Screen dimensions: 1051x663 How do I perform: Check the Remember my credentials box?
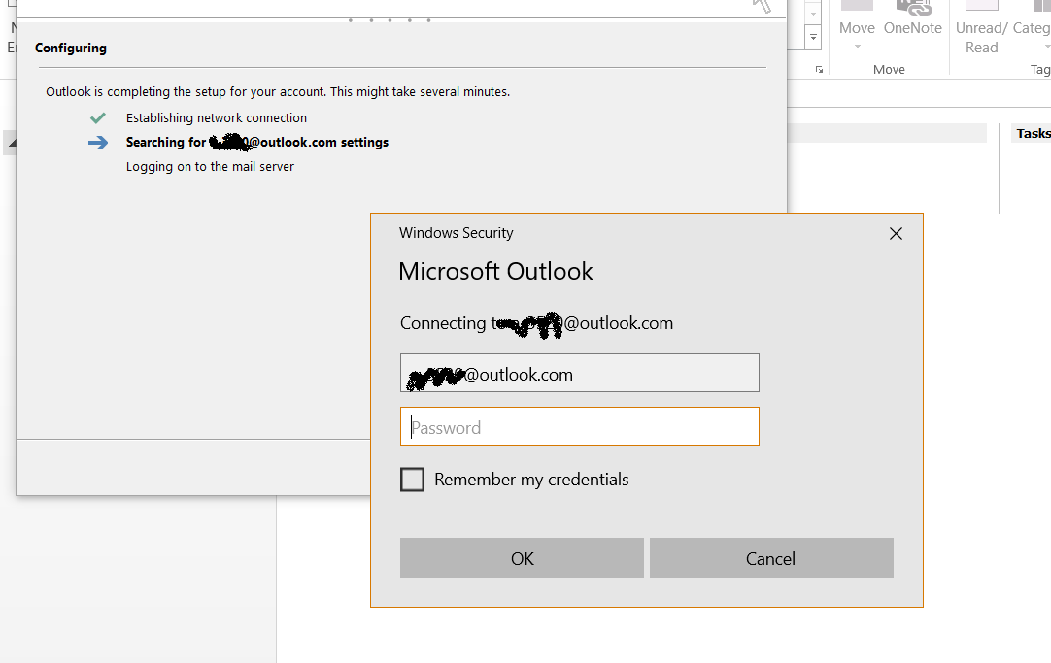pos(412,480)
